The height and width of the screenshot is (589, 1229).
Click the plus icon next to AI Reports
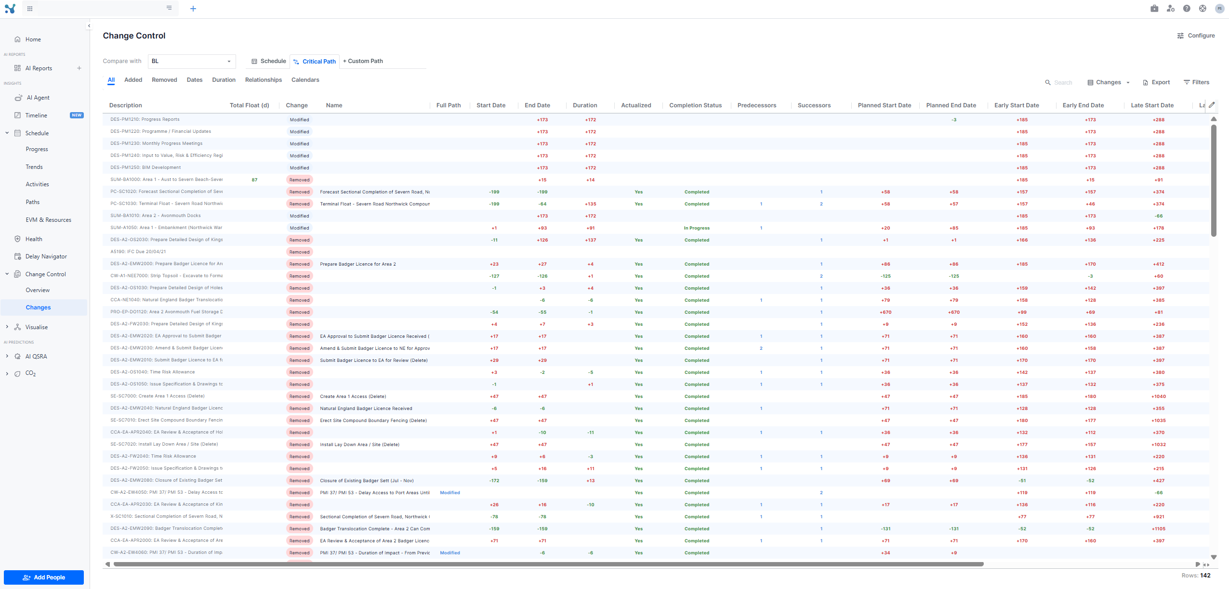[x=79, y=68]
